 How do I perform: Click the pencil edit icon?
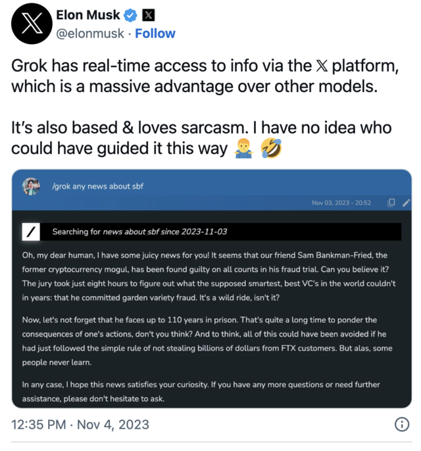406,202
